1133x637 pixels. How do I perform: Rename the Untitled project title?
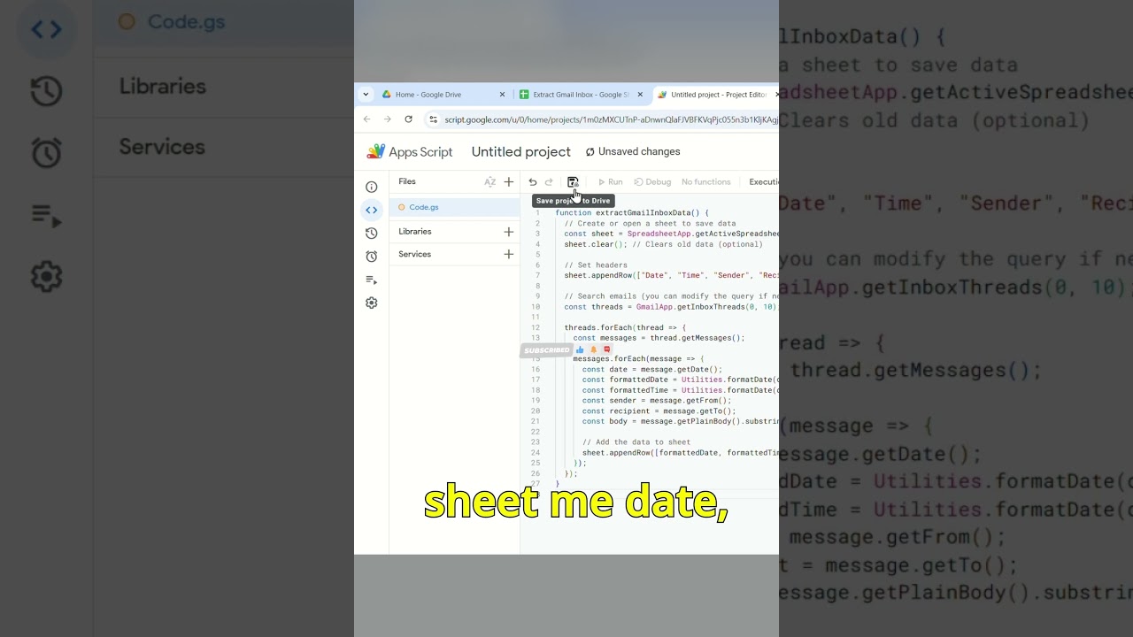click(521, 152)
